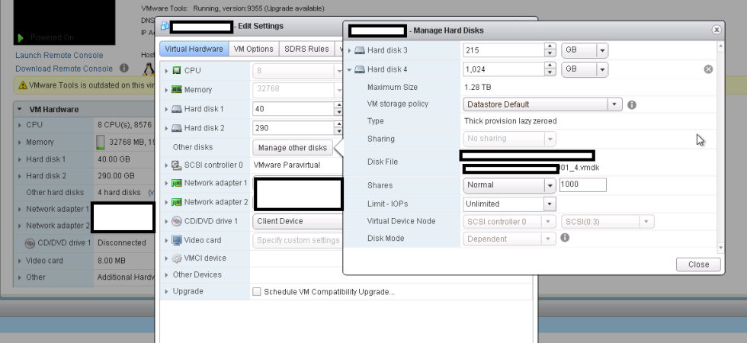Screen dimensions: 747x343
Task: Expand the Upgrade row in Edit Settings
Action: [x=166, y=291]
